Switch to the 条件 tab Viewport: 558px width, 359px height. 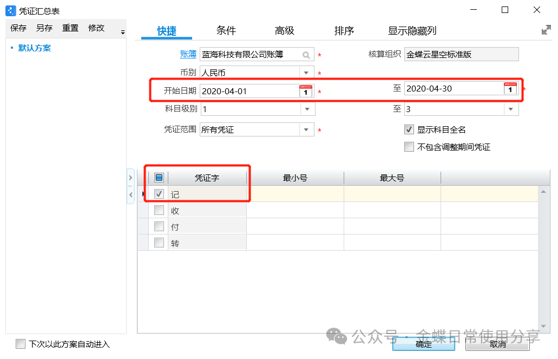coord(226,31)
